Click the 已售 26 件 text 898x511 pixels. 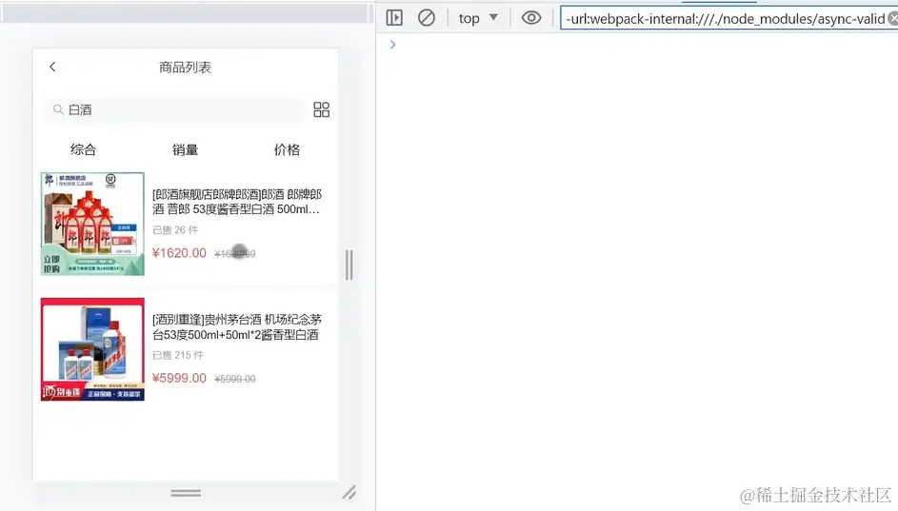point(175,230)
